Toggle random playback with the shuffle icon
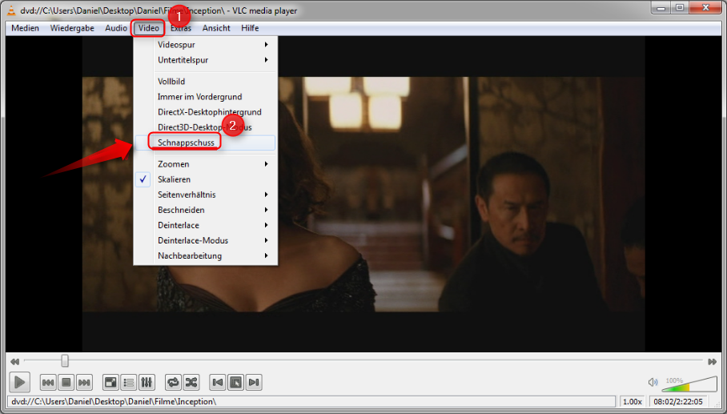 (191, 383)
